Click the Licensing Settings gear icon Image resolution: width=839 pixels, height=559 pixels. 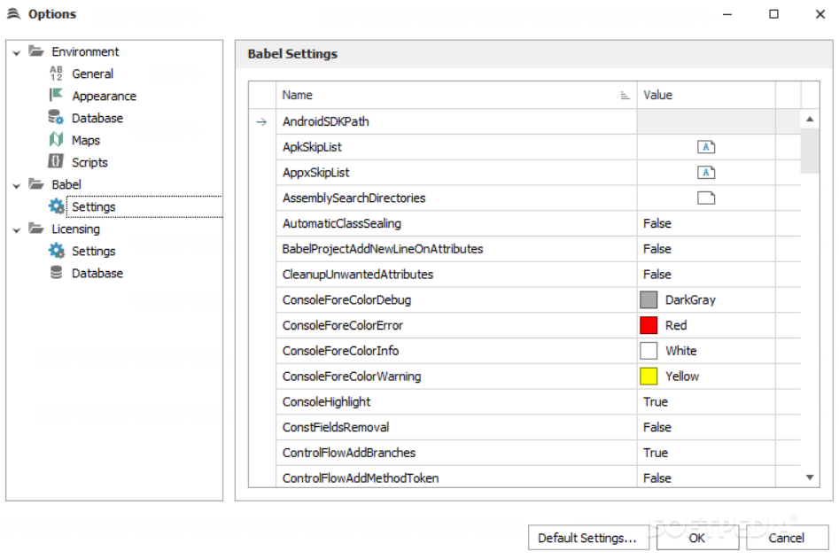pos(56,251)
